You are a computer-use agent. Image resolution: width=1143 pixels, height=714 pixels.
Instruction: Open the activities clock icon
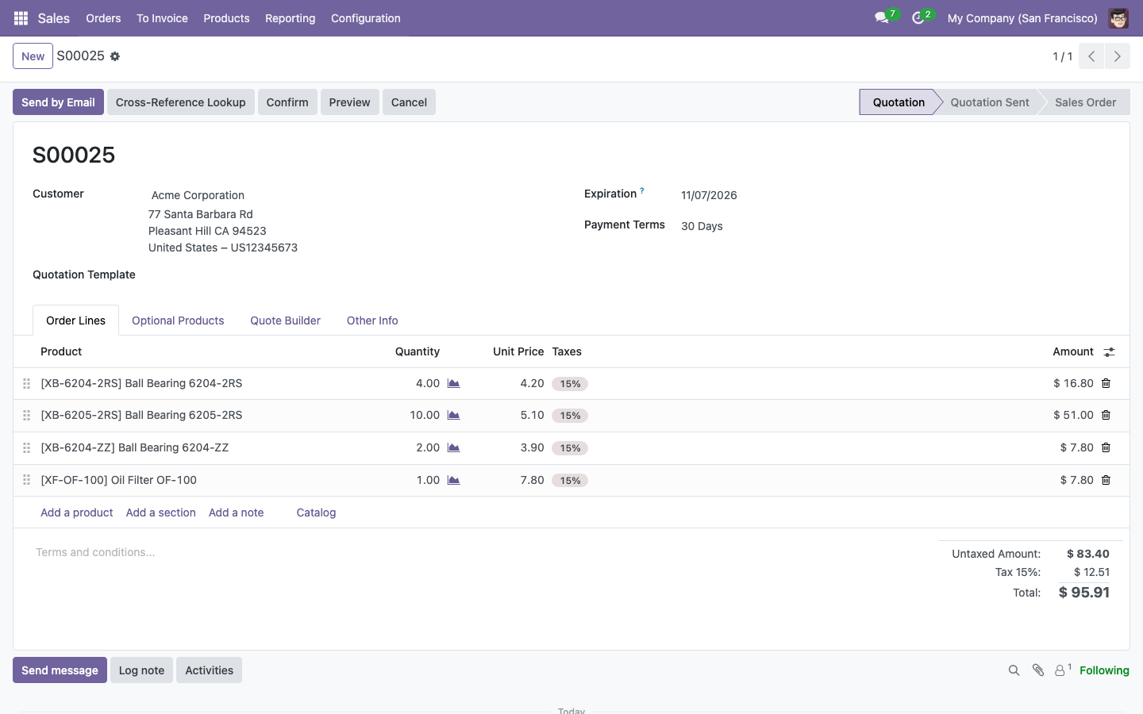tap(918, 18)
